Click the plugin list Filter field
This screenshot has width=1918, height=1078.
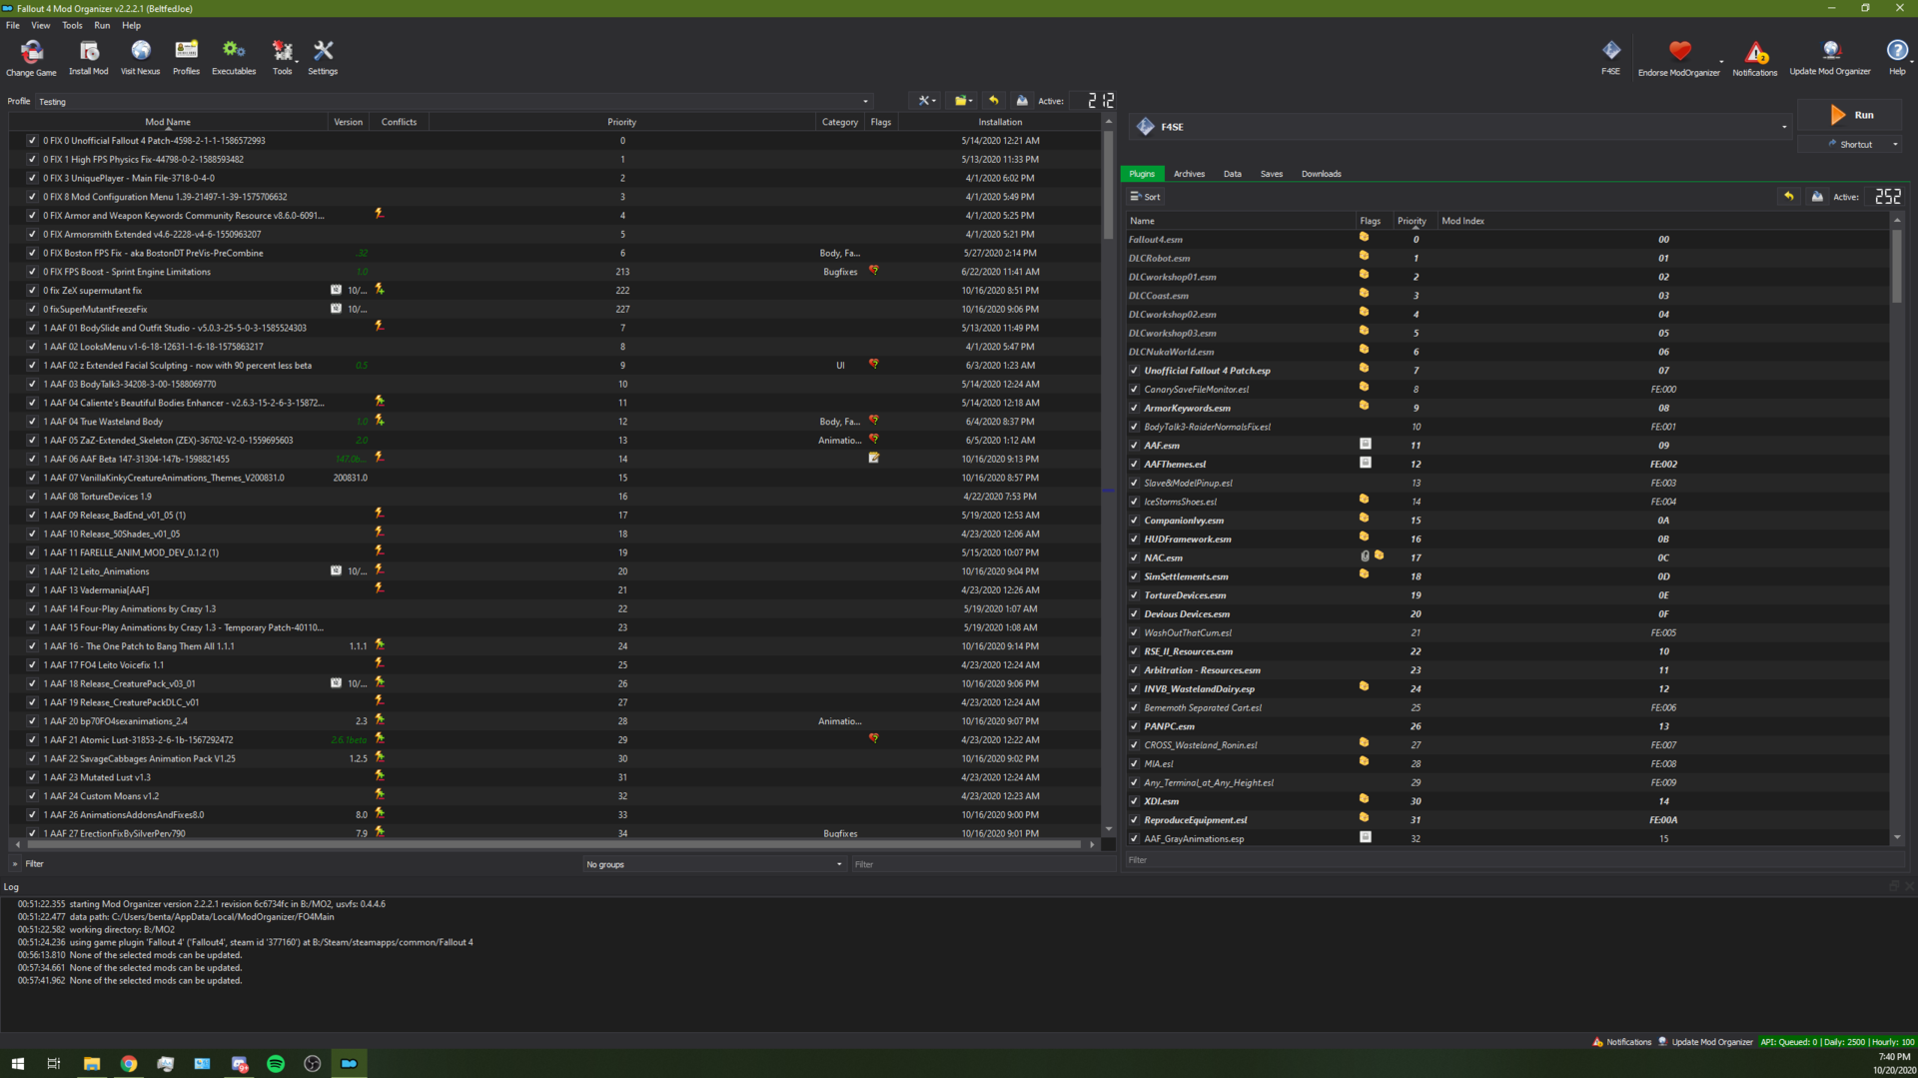tap(1513, 860)
